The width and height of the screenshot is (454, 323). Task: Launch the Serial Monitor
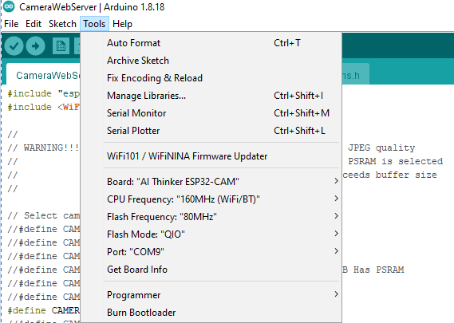pyautogui.click(x=211, y=113)
